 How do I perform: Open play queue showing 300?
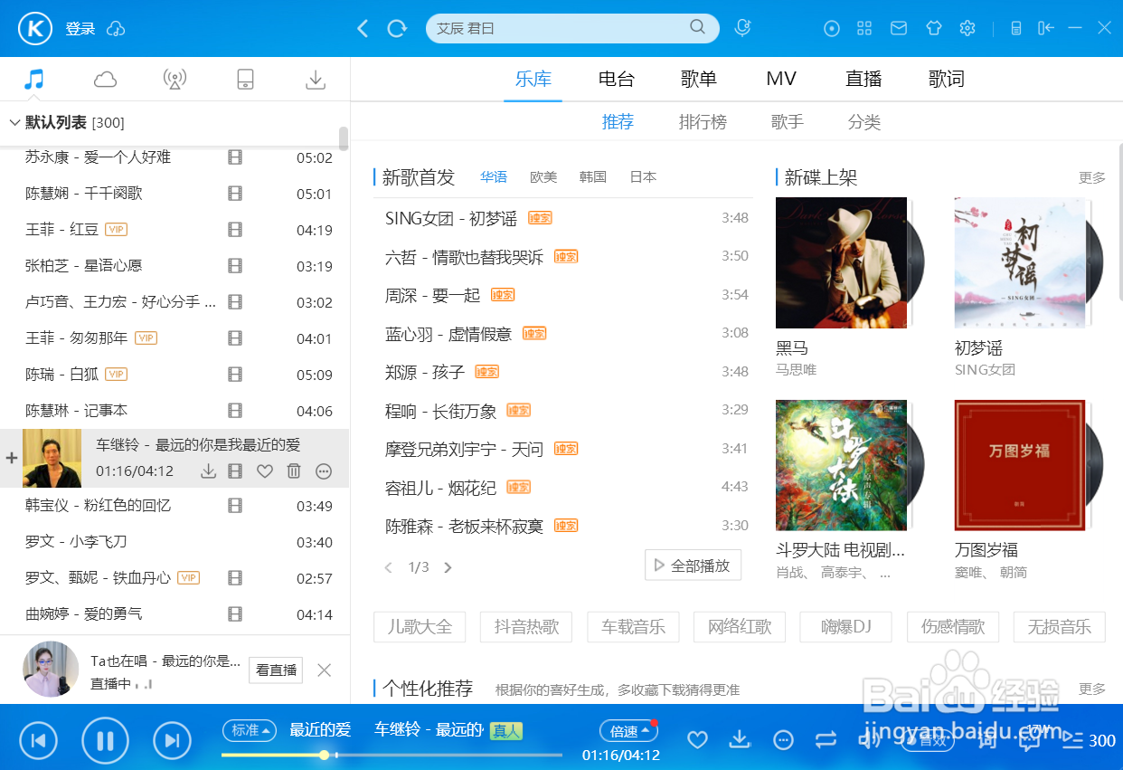point(1089,740)
